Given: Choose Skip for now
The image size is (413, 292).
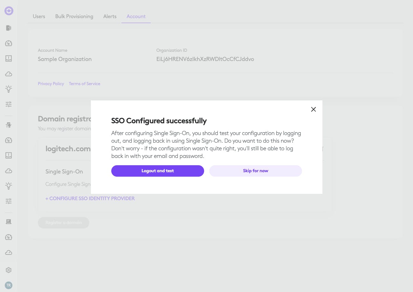Looking at the screenshot, I should 255,171.
